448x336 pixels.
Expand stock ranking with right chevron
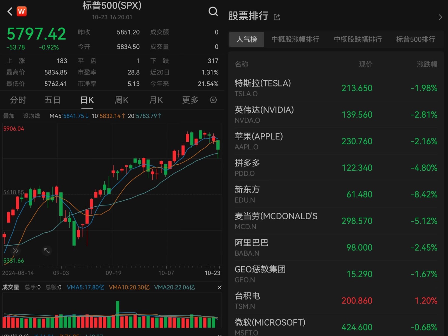(x=440, y=17)
